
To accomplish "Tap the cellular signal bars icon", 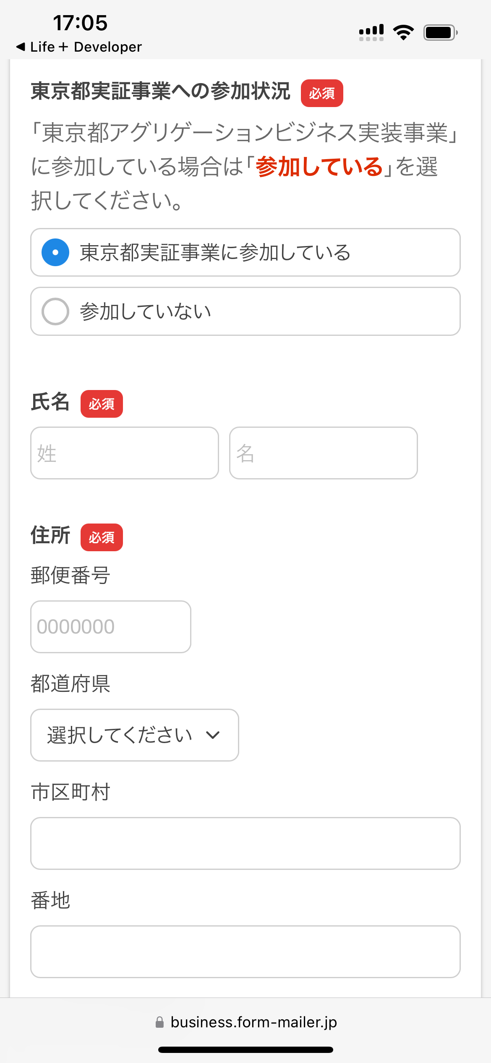I will (x=371, y=32).
